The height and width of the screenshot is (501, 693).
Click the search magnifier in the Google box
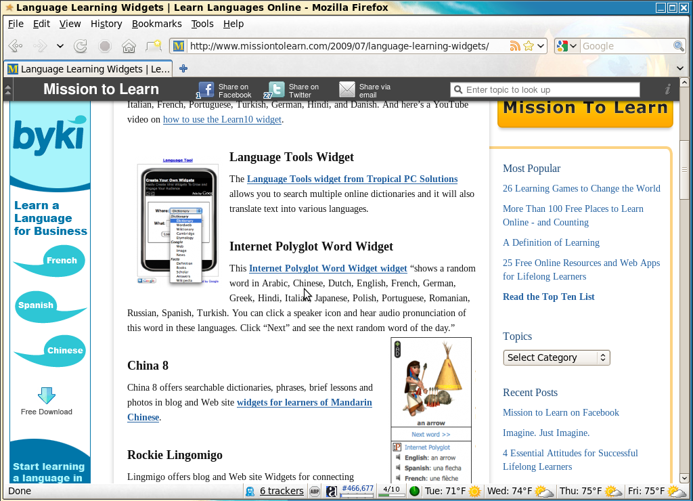678,46
